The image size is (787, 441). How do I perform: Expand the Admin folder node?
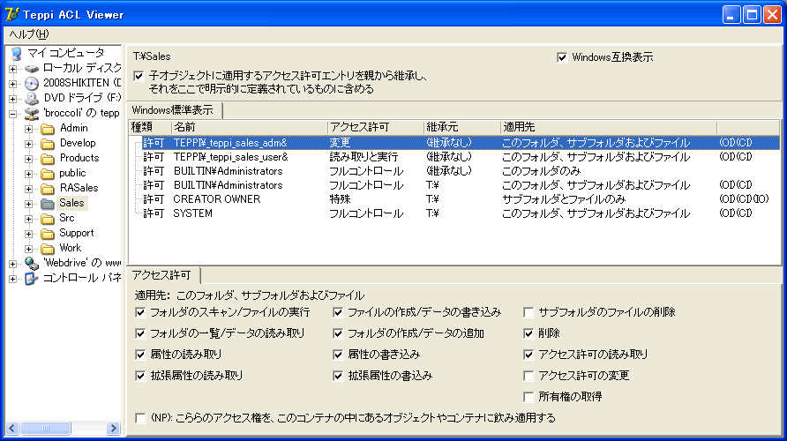click(x=28, y=129)
